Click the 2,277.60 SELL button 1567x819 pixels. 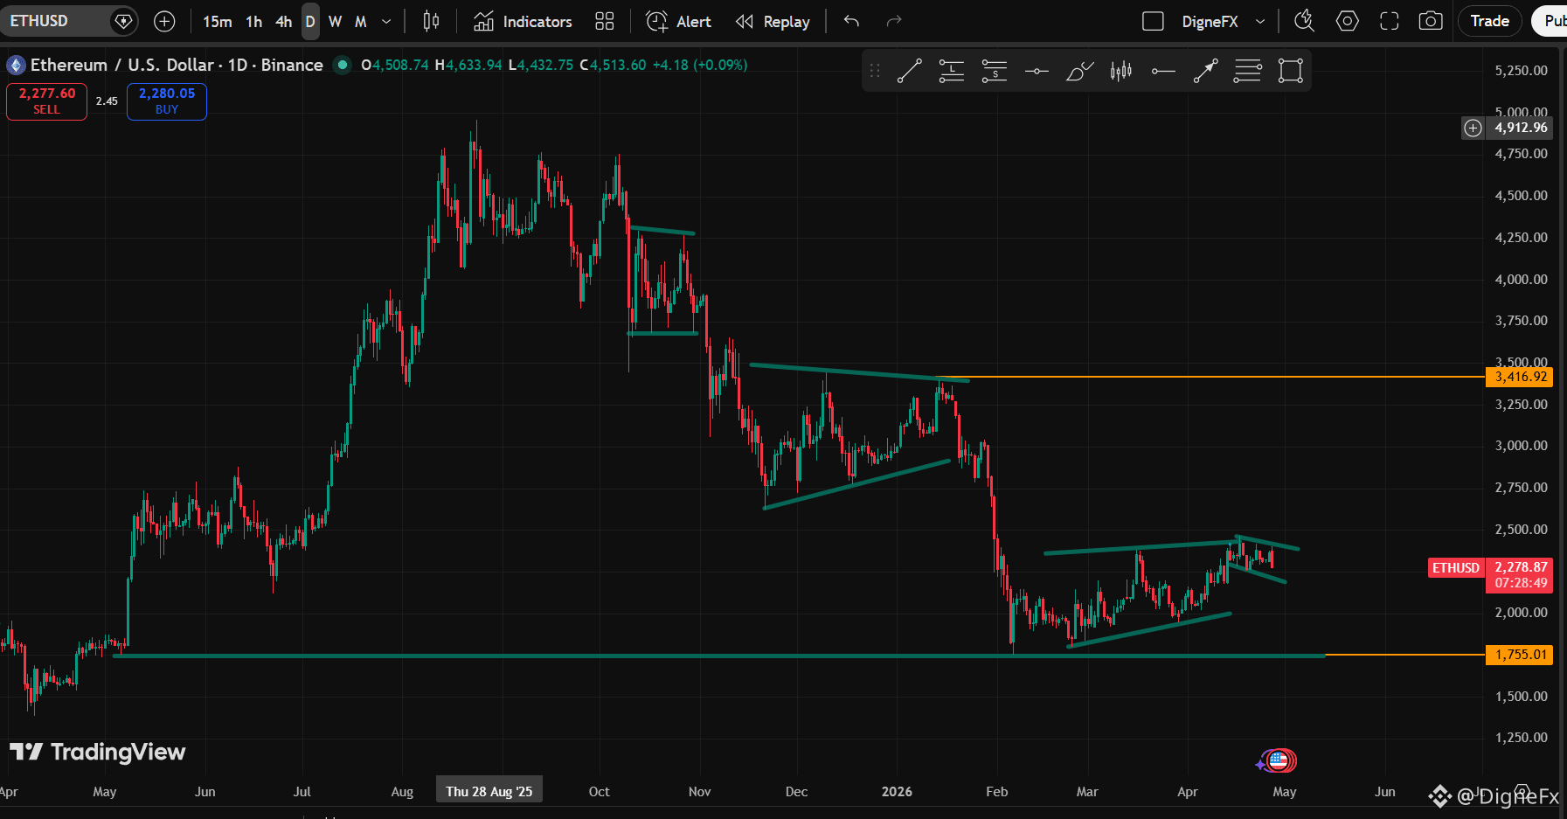tap(47, 101)
